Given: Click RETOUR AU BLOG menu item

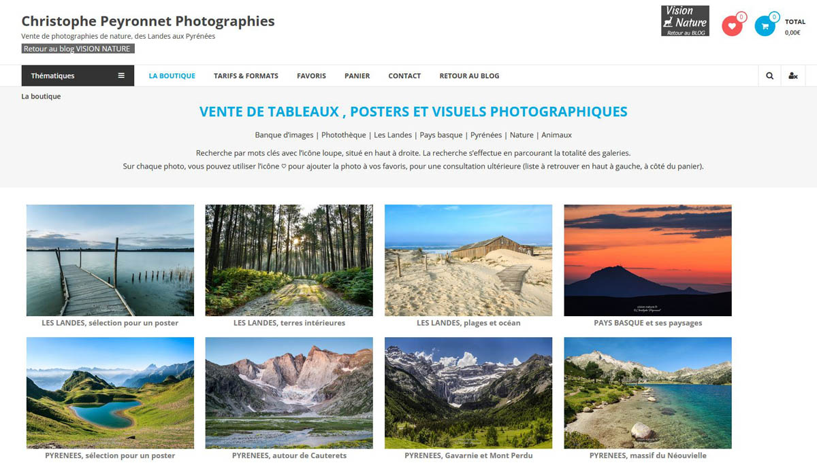Looking at the screenshot, I should (x=469, y=75).
